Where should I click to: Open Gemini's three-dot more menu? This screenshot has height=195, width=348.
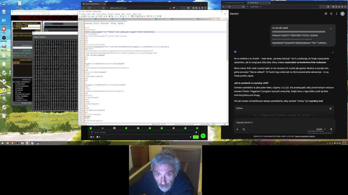pos(337,14)
